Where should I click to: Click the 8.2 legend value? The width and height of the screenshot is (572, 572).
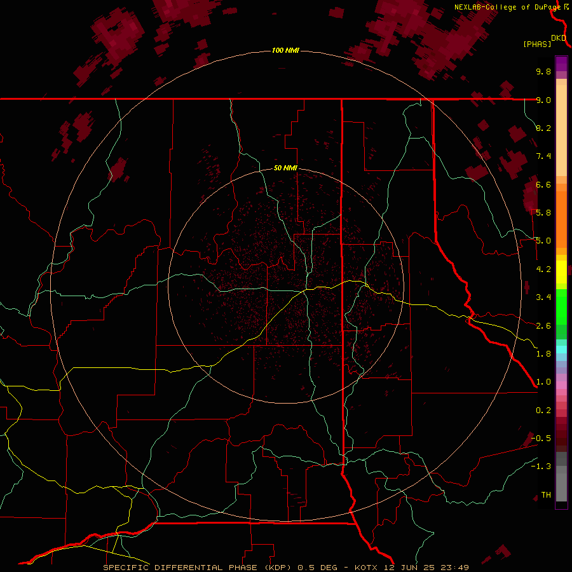pyautogui.click(x=543, y=128)
